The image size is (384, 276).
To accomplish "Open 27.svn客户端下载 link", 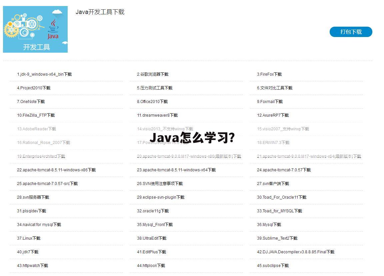I will point(273,184).
